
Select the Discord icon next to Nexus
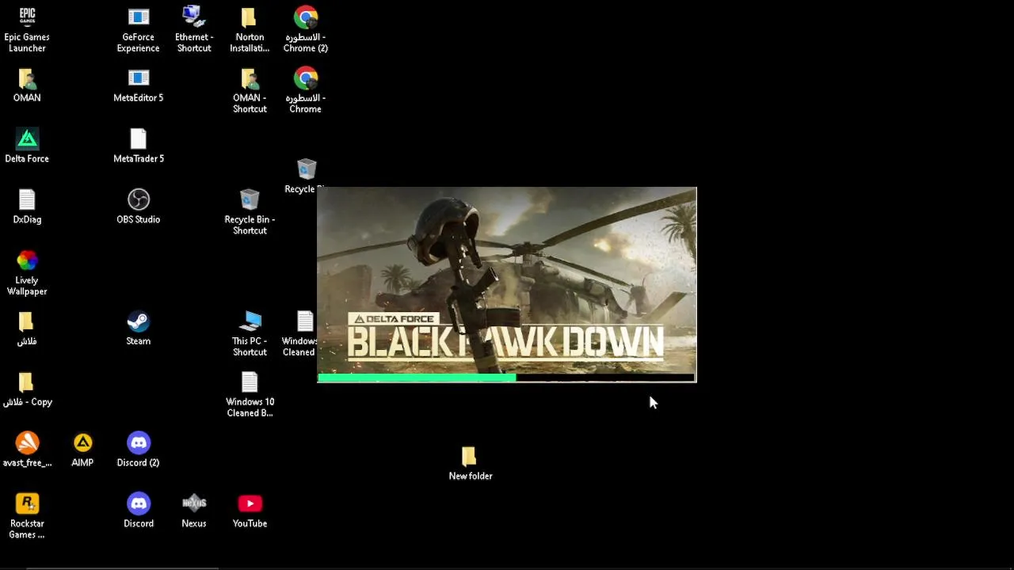click(x=139, y=511)
